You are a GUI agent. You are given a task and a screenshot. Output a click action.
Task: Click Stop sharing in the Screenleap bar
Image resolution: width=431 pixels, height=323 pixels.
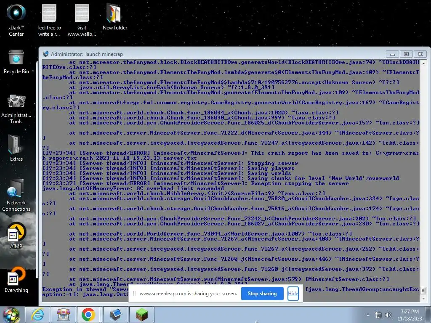tap(262, 293)
